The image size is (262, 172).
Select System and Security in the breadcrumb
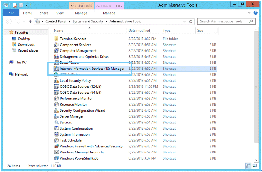[x=88, y=21]
